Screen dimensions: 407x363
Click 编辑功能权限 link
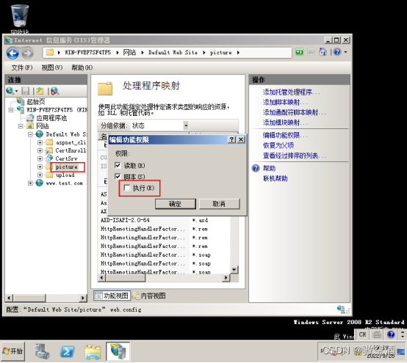click(285, 135)
